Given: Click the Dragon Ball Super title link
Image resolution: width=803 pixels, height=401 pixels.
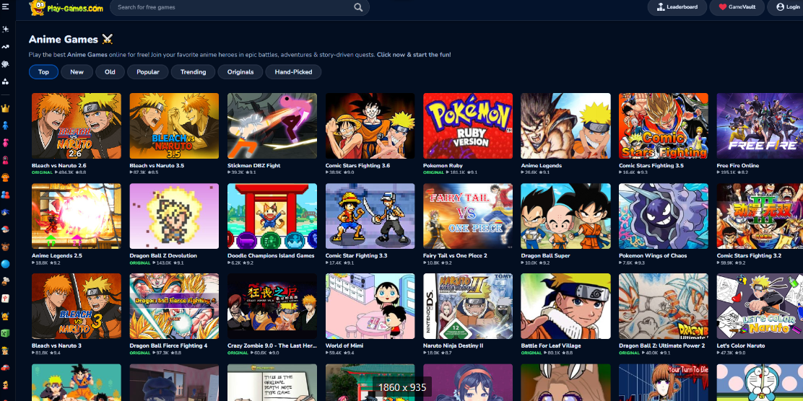Looking at the screenshot, I should (x=545, y=255).
